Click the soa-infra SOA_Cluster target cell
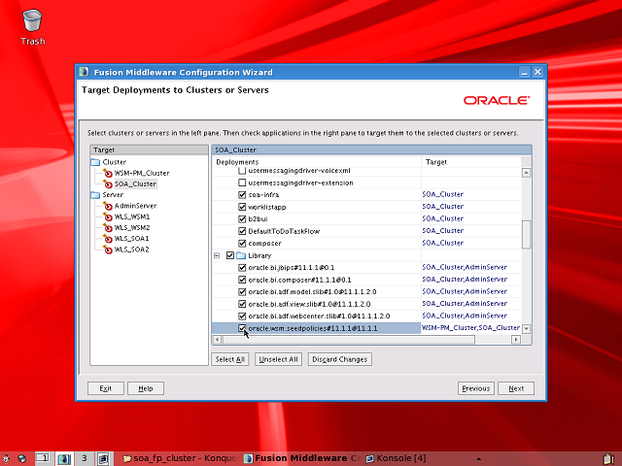The height and width of the screenshot is (466, 622). pos(471,194)
